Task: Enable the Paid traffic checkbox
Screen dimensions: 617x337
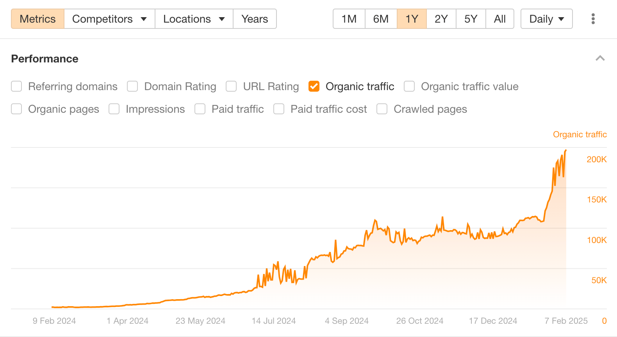Action: coord(200,109)
